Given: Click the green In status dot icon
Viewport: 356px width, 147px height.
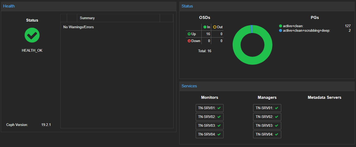Looking at the screenshot, I should pos(205,27).
